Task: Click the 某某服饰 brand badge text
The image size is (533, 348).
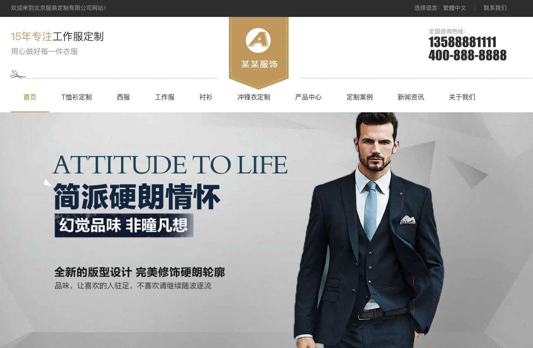Action: [x=259, y=64]
